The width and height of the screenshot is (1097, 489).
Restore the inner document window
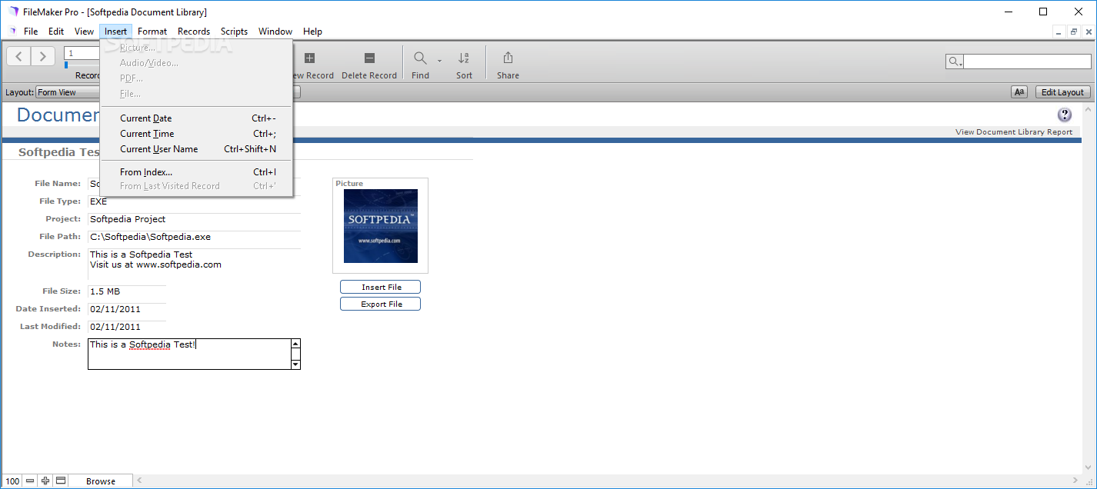click(1073, 32)
